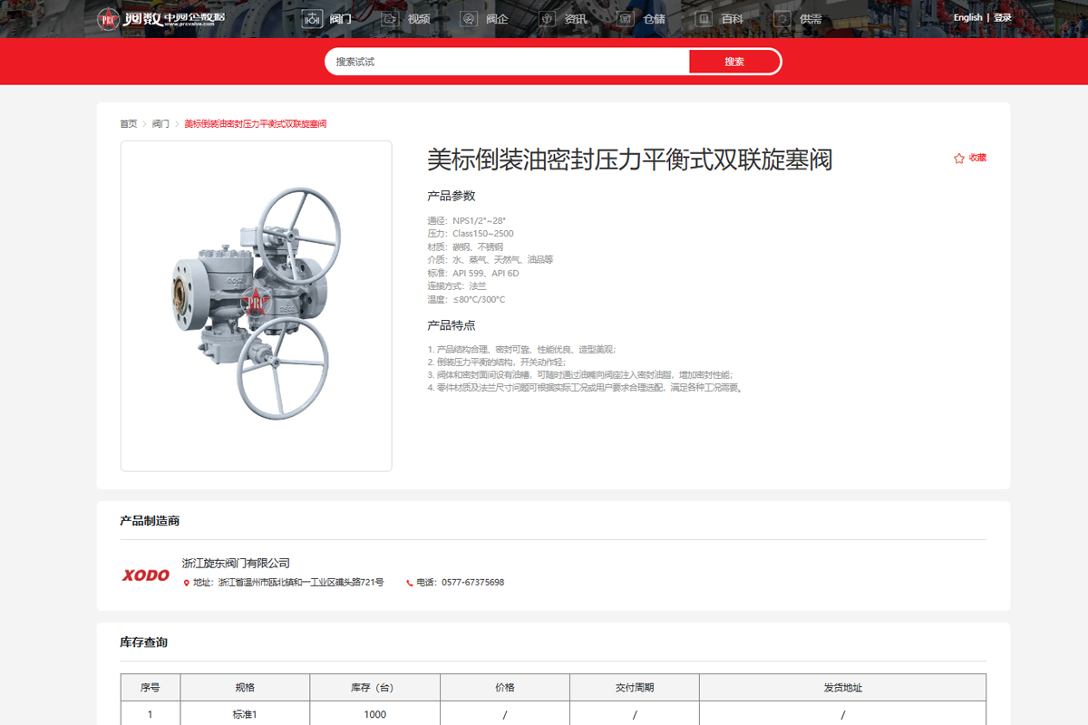Screen dimensions: 1088x725
Task: Switch language to English
Action: (x=967, y=17)
